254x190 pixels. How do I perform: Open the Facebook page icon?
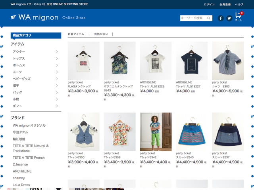[221, 18]
